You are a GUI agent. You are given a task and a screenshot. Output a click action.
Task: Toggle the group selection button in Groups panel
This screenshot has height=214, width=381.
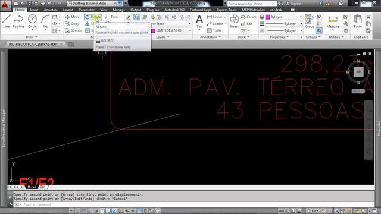coord(319,30)
